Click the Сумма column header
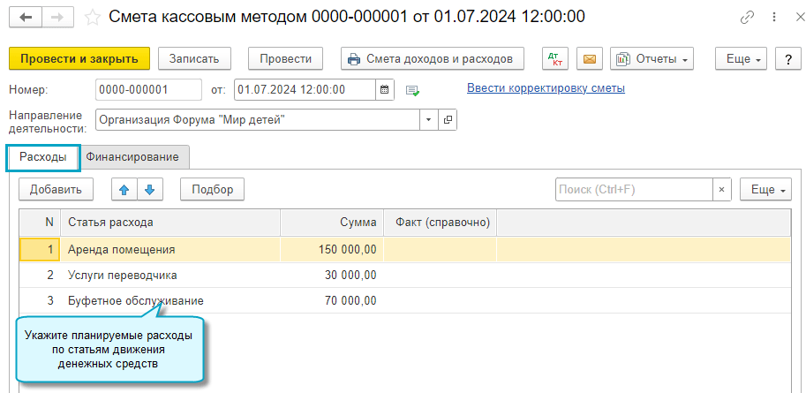The image size is (806, 393). [332, 223]
